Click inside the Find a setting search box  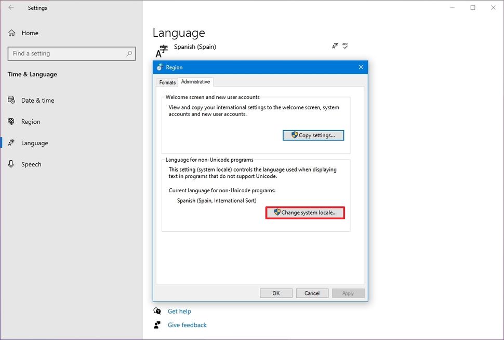71,53
